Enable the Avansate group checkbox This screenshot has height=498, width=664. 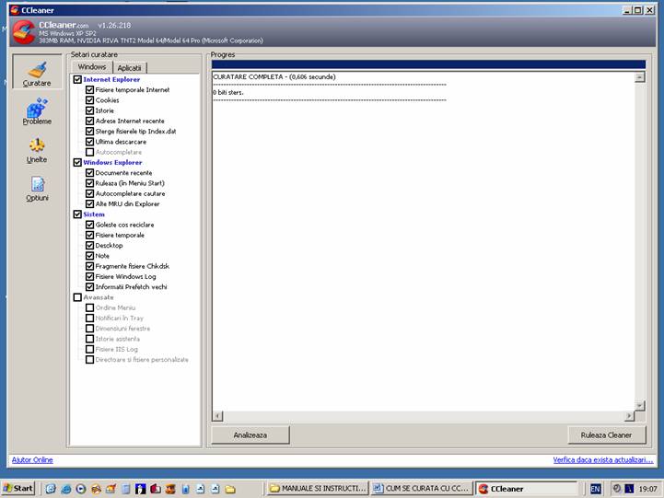[x=77, y=297]
